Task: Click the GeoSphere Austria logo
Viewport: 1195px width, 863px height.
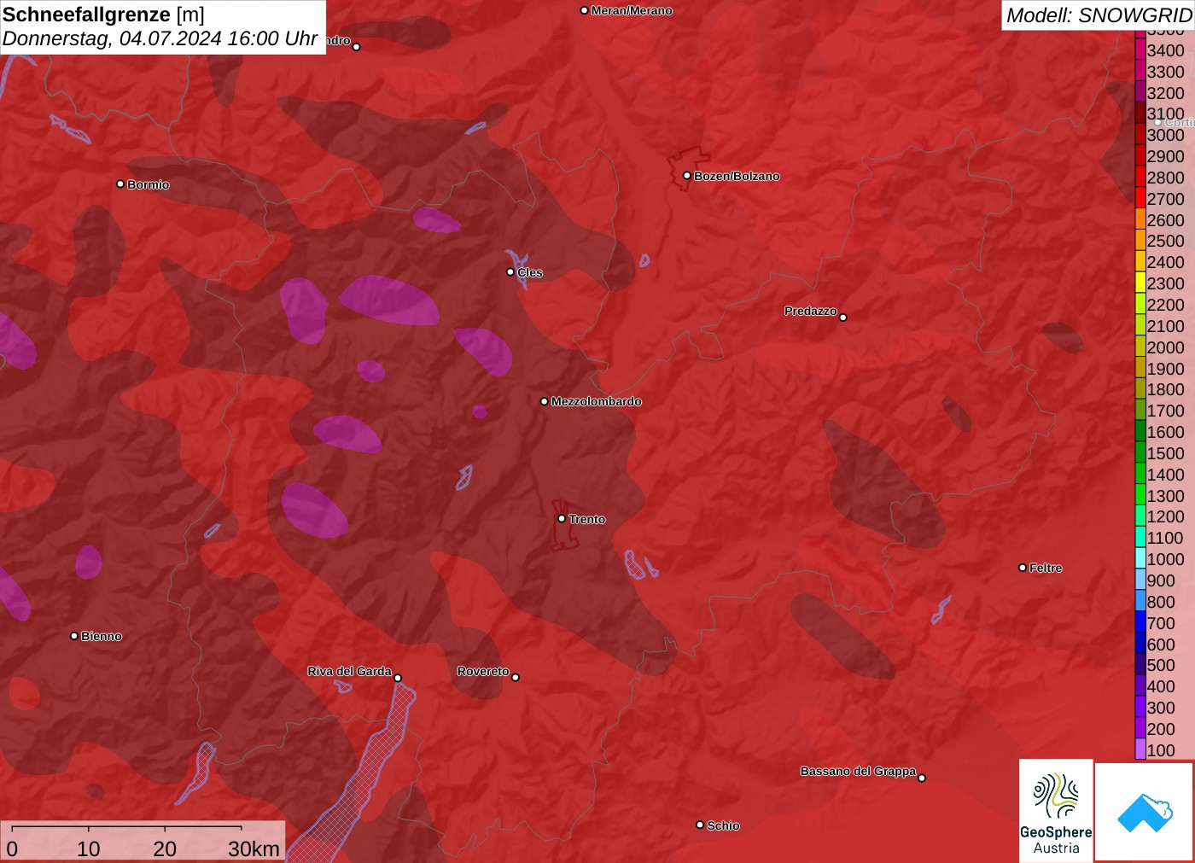Action: 1056,811
